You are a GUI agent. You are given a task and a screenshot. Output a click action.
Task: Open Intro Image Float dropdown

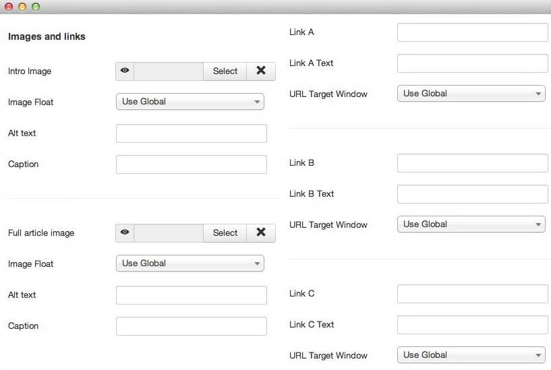pos(190,102)
